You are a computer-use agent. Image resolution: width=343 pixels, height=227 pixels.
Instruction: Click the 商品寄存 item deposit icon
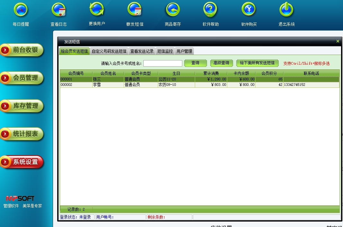click(x=173, y=10)
